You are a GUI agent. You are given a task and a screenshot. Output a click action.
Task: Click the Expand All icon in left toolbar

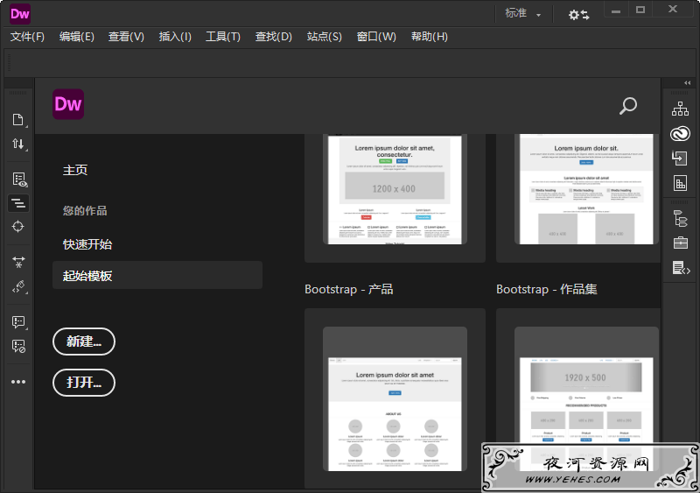18,262
